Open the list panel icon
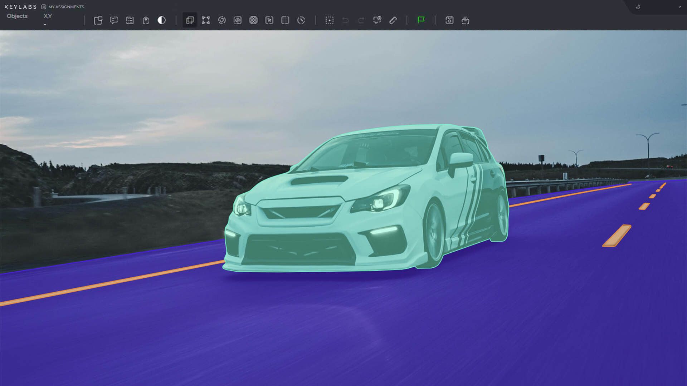The height and width of the screenshot is (386, 687). pos(130,20)
